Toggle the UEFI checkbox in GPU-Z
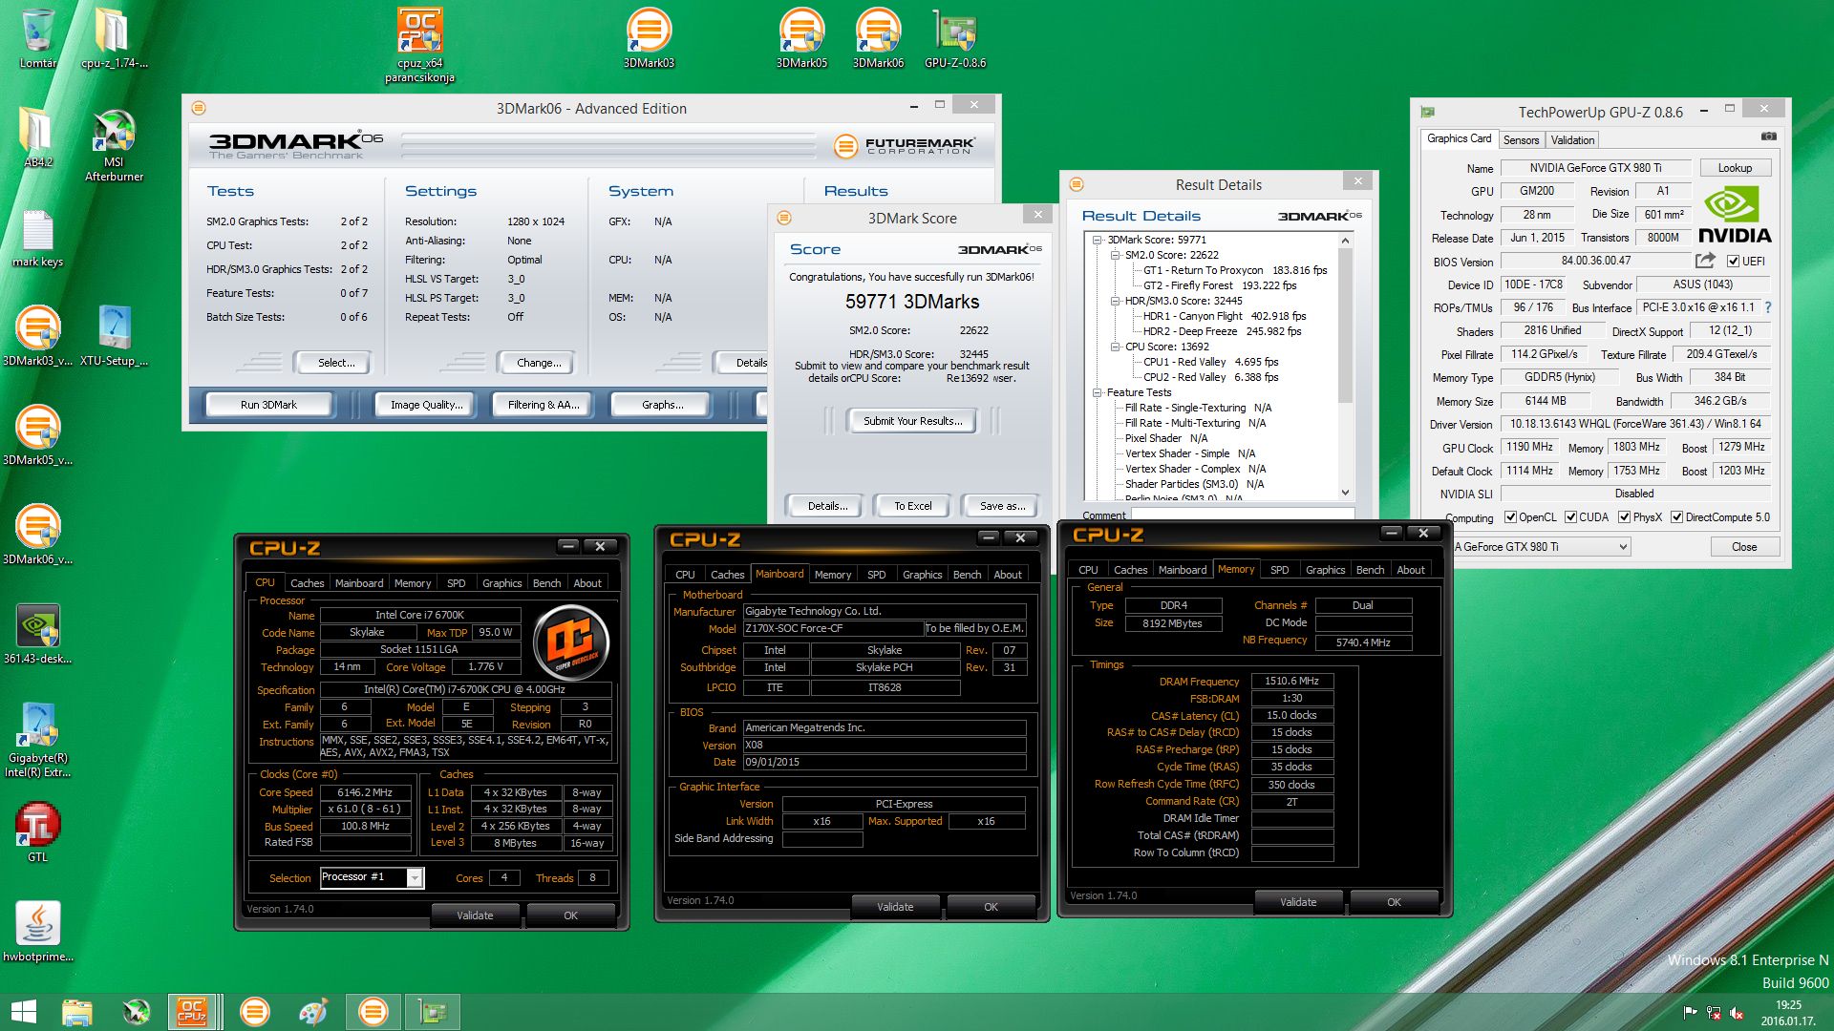 point(1733,262)
